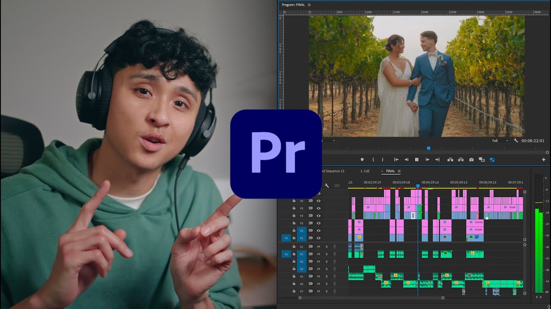Screen dimensions: 551x309
Task: Toggle lock on track A7
Action: tap(294, 291)
